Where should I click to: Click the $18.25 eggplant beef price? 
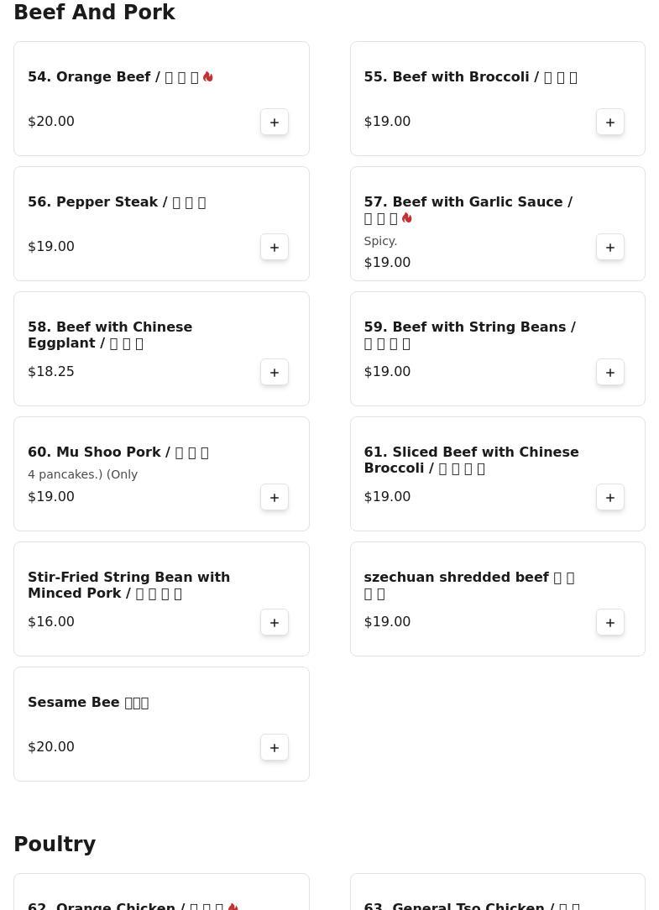click(51, 372)
